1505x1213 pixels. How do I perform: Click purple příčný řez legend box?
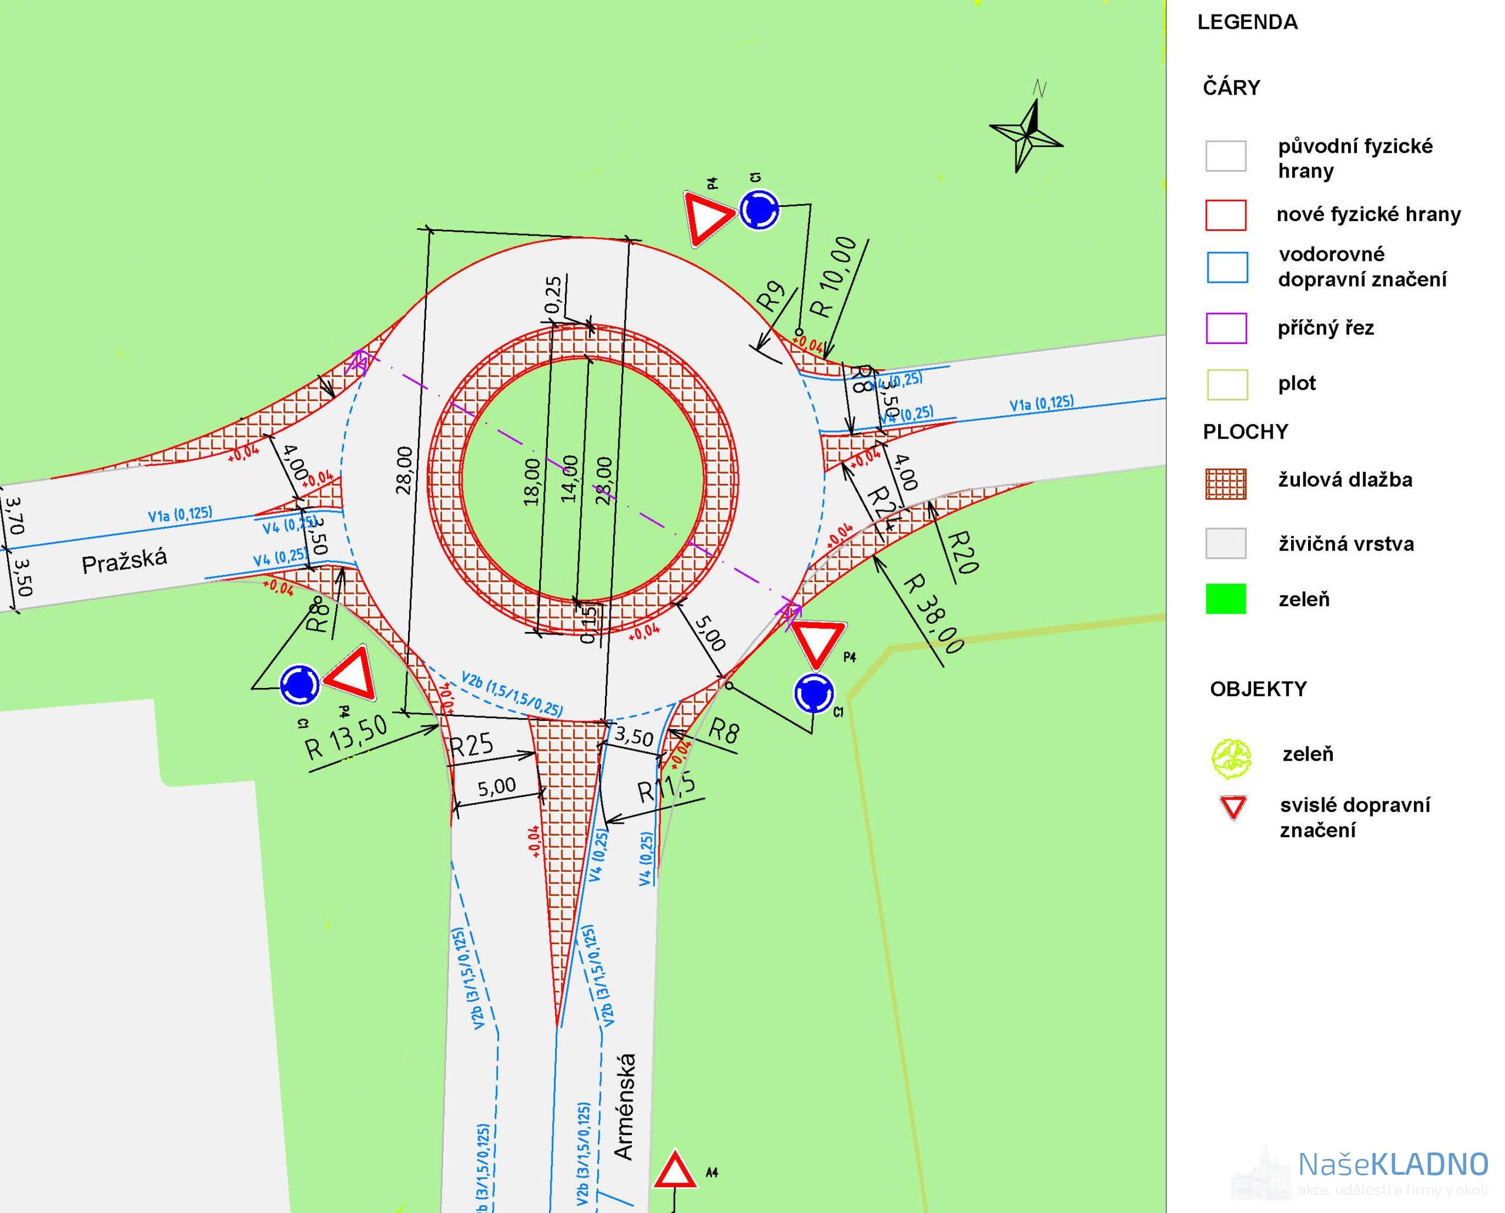1226,329
